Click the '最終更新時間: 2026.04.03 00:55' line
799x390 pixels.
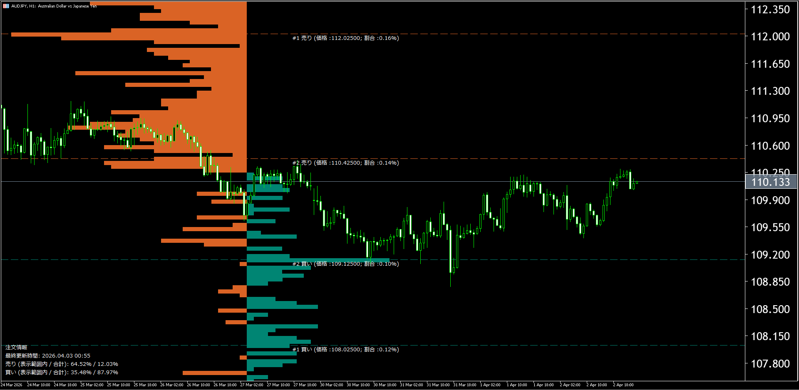48,355
